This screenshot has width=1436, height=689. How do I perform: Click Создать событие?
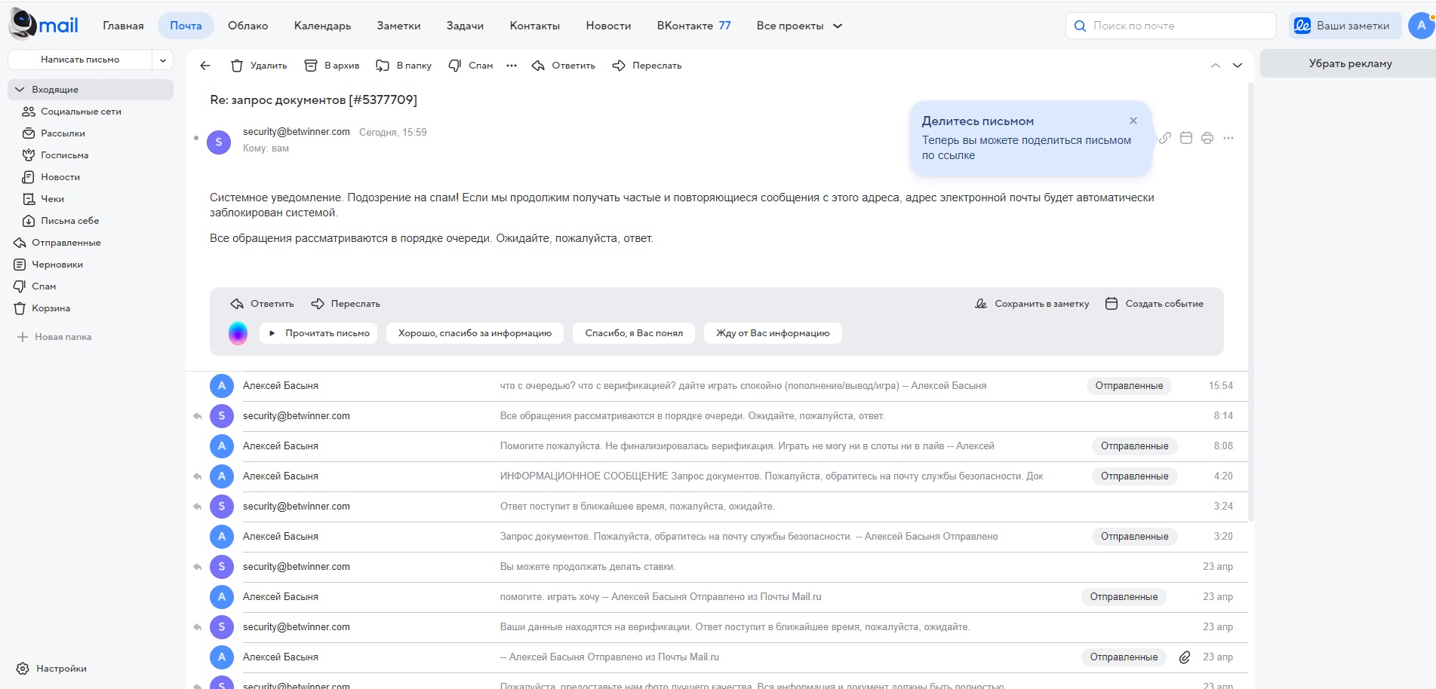(1155, 304)
